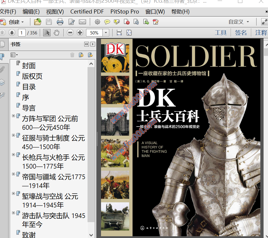Open the Certified PDF menu

(x=87, y=11)
